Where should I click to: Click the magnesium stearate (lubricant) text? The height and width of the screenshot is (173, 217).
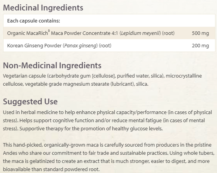(98, 84)
